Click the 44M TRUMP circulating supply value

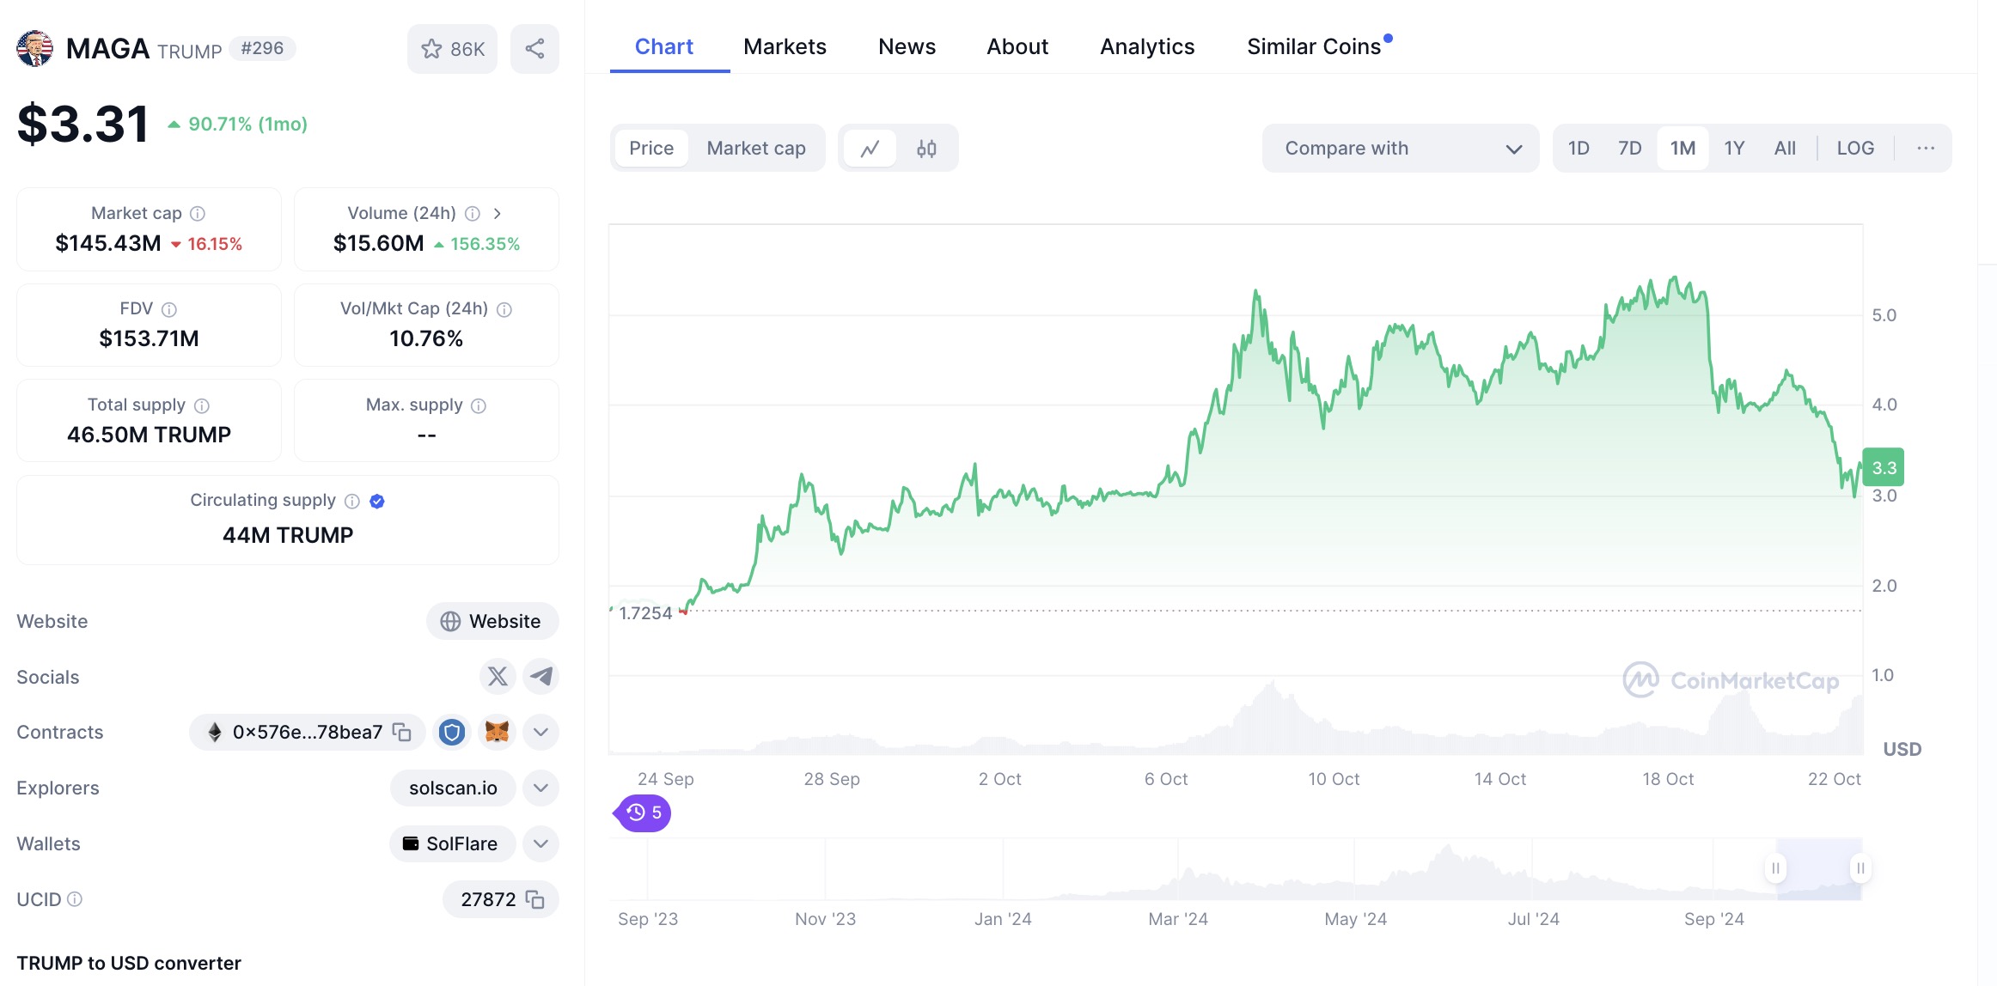tap(288, 535)
